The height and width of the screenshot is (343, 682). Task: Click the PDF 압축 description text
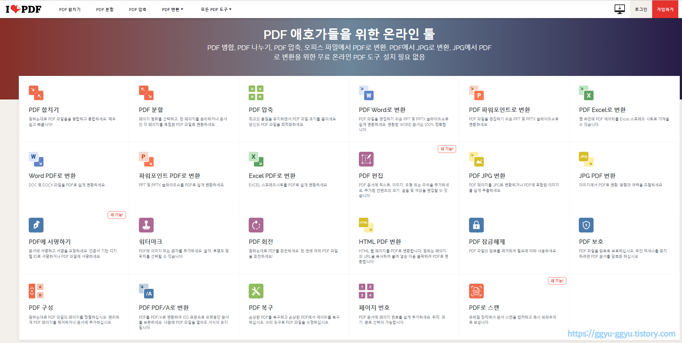tap(293, 122)
